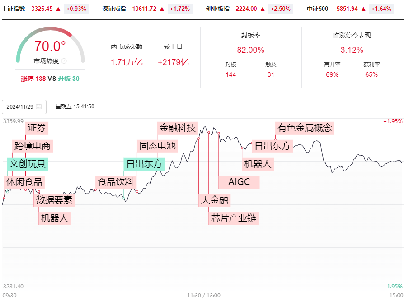
Task: Click the green 开板 30 count link
Action: [69, 79]
